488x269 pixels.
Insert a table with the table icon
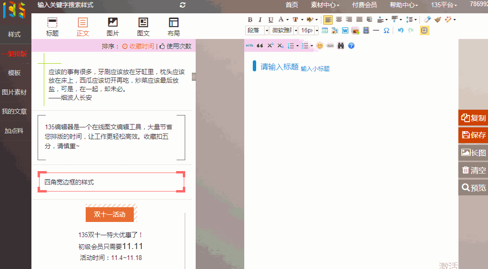[x=325, y=30]
